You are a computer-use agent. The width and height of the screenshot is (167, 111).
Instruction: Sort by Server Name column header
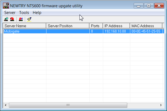(25, 26)
